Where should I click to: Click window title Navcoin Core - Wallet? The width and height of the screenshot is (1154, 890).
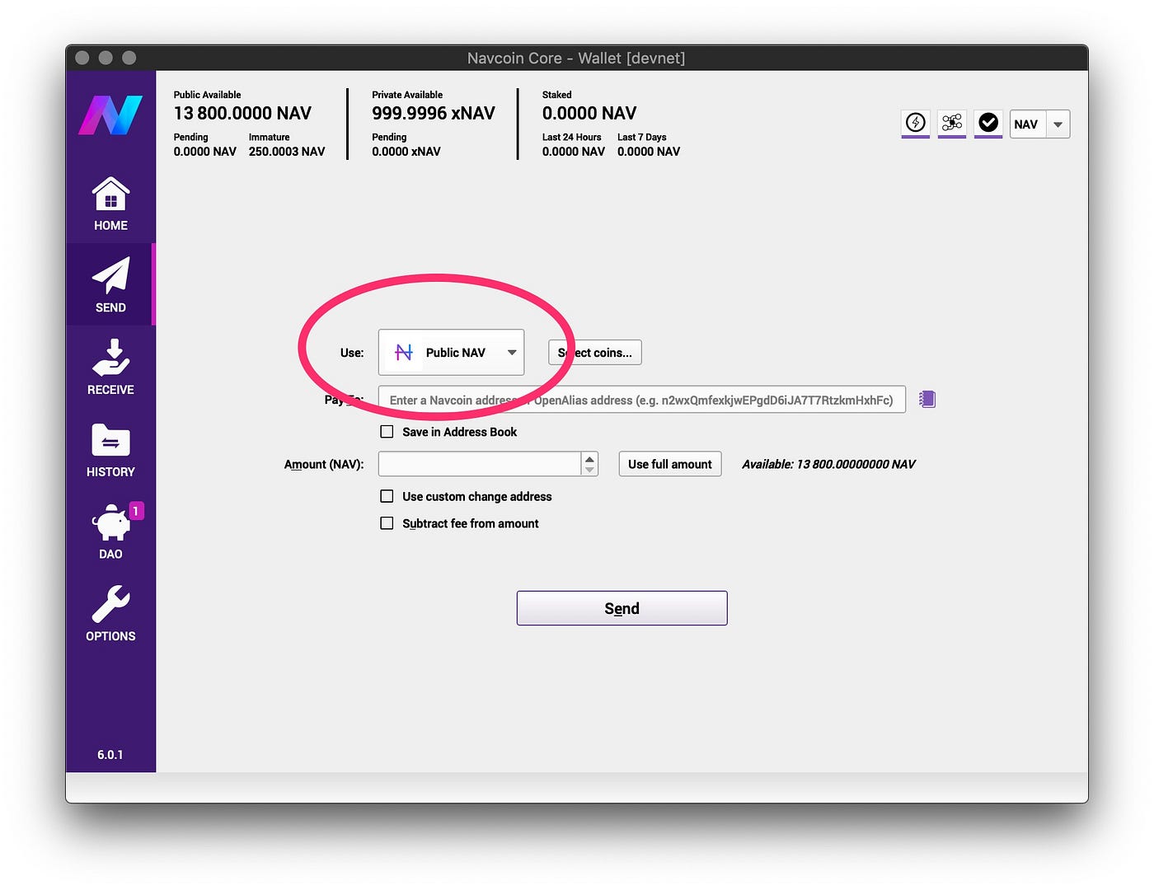click(576, 59)
